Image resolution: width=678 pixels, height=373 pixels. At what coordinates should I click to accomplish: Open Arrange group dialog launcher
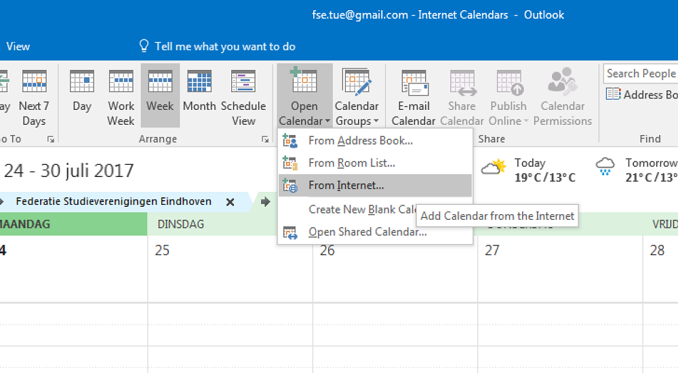pyautogui.click(x=265, y=139)
